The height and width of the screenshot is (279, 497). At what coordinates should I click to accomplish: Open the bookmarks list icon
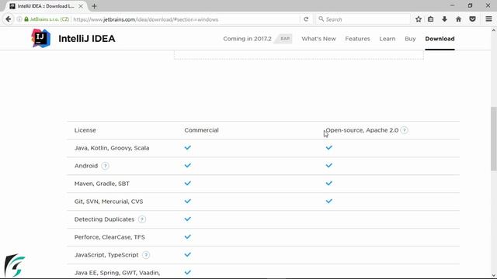[x=431, y=19]
